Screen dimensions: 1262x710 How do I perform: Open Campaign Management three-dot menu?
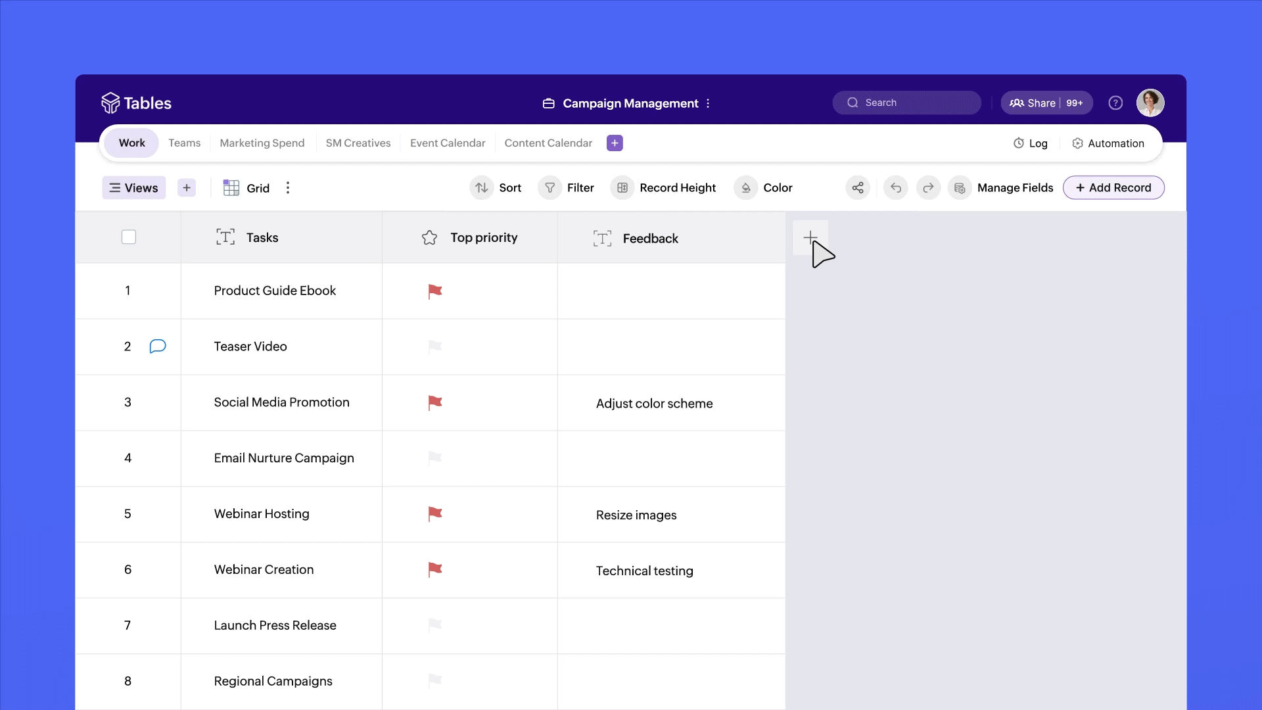708,104
